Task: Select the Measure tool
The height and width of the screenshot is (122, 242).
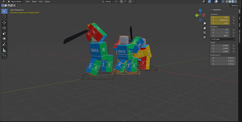Action: pos(4,50)
